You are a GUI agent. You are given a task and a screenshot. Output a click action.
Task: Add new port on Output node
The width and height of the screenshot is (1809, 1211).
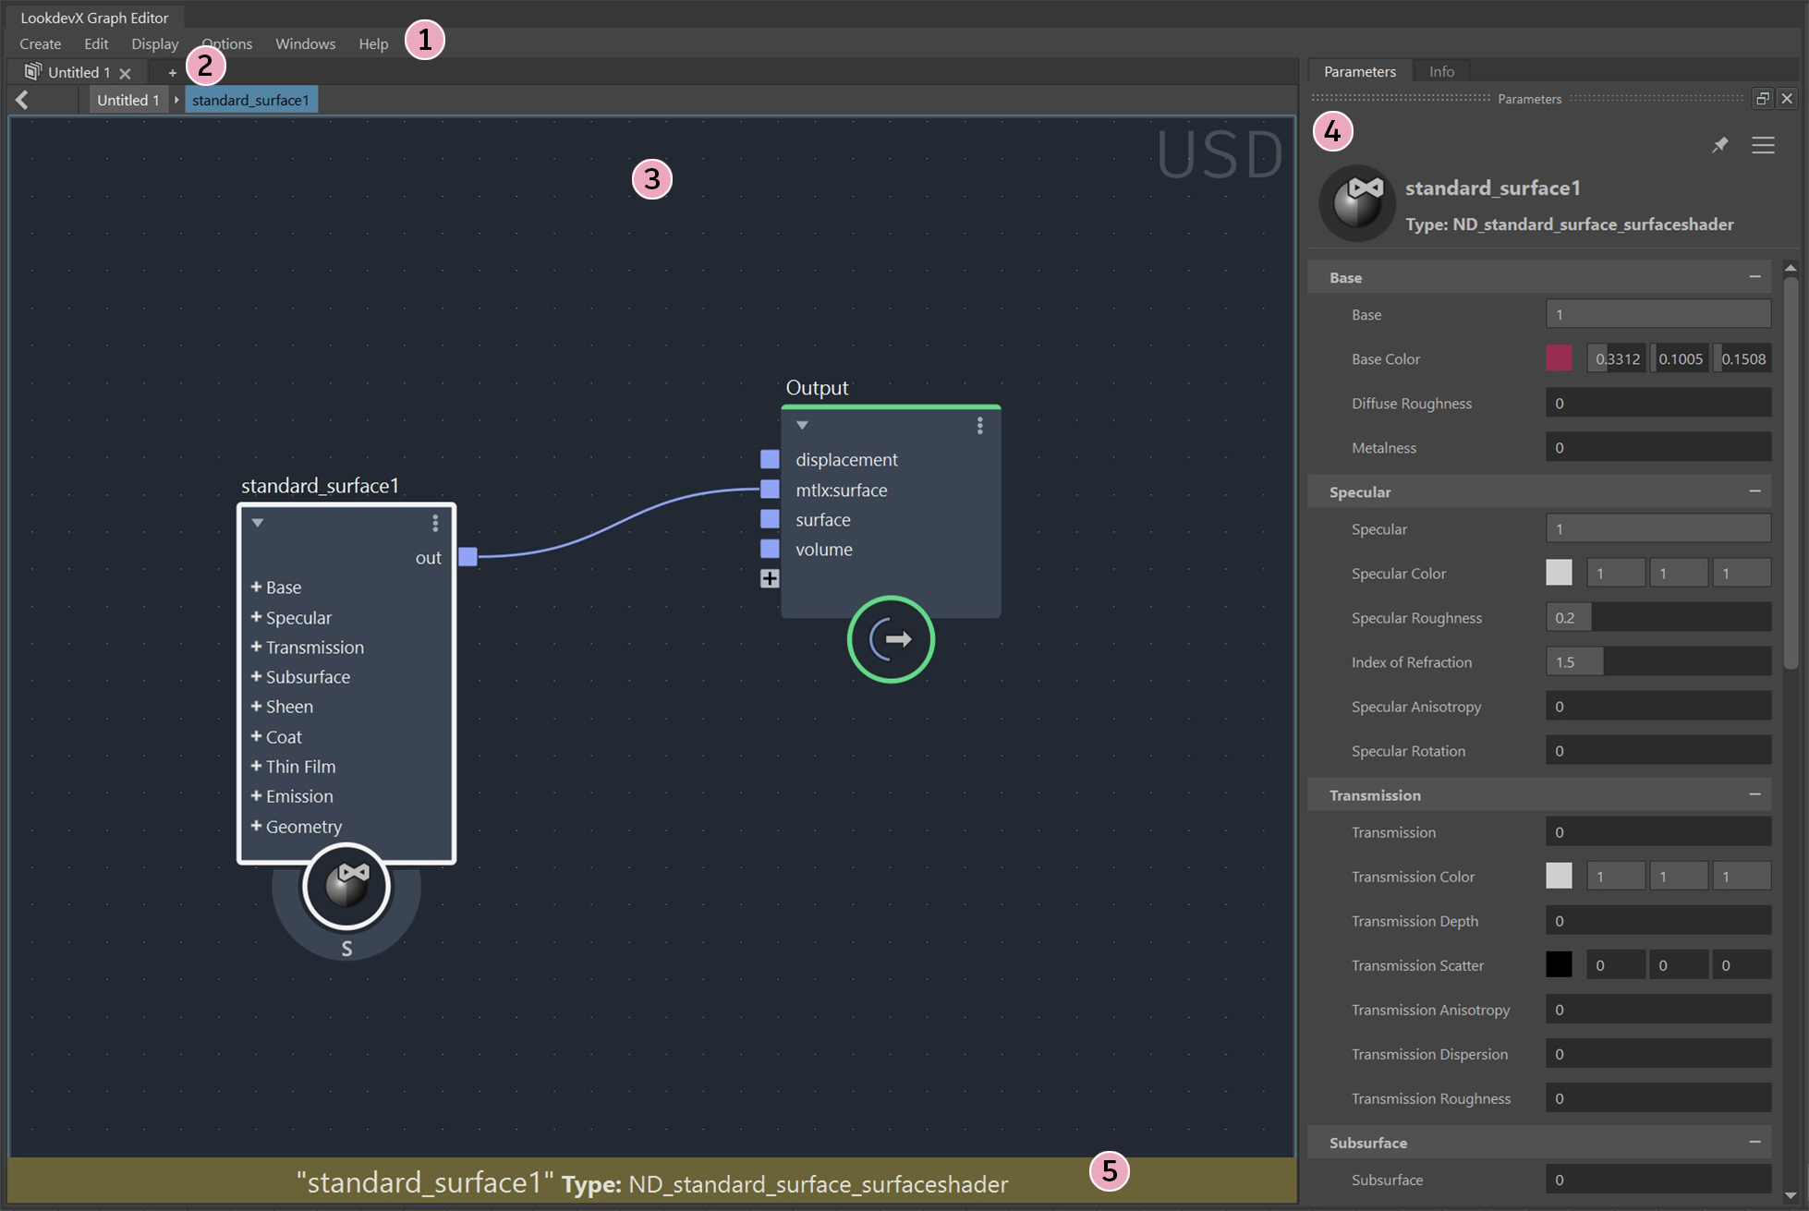pos(769,579)
